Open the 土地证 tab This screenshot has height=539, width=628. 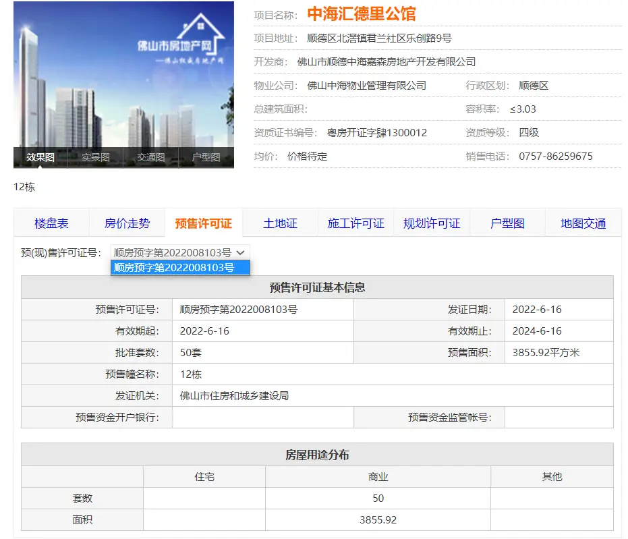coord(280,223)
